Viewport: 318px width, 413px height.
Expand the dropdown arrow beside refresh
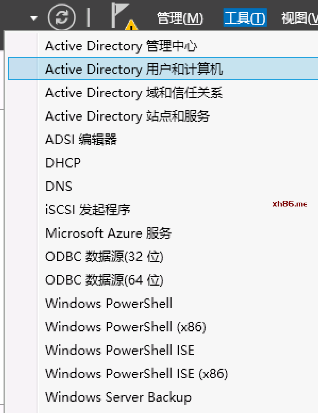pos(34,18)
